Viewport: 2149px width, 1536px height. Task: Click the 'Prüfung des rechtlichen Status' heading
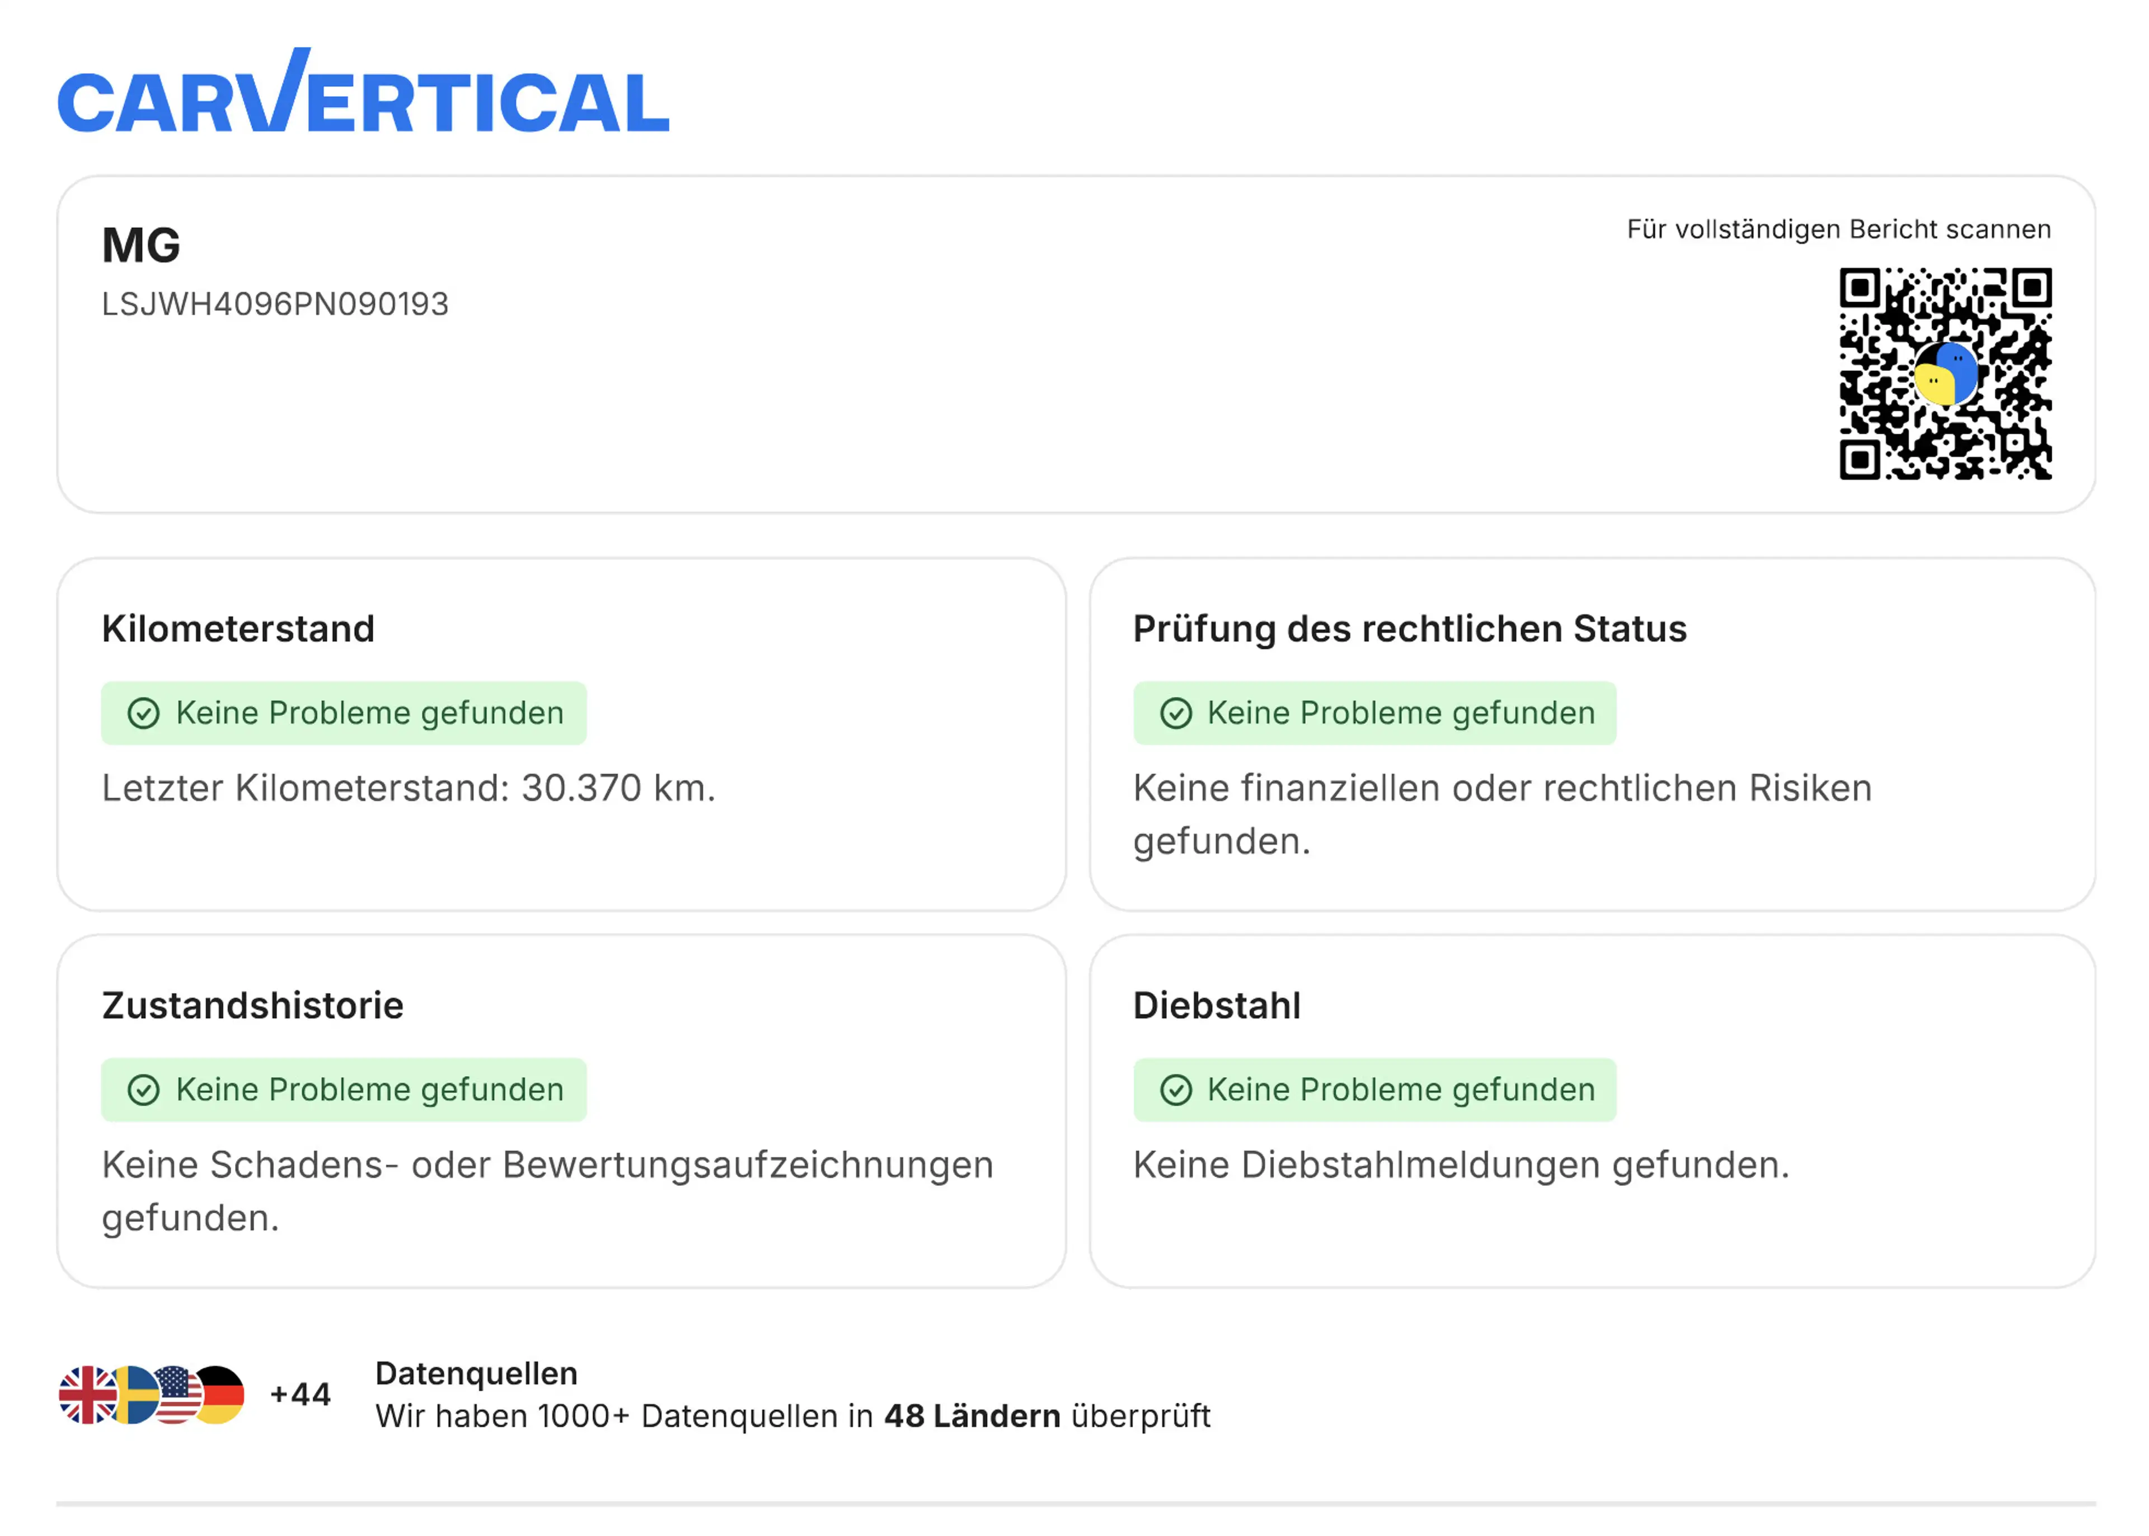(x=1409, y=629)
